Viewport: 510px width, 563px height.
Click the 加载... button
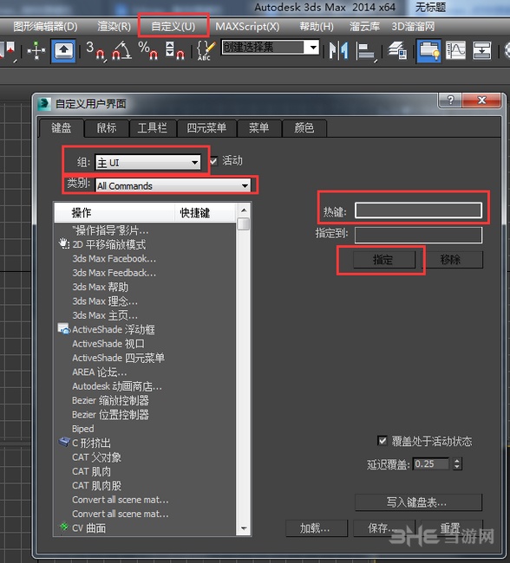click(x=316, y=528)
